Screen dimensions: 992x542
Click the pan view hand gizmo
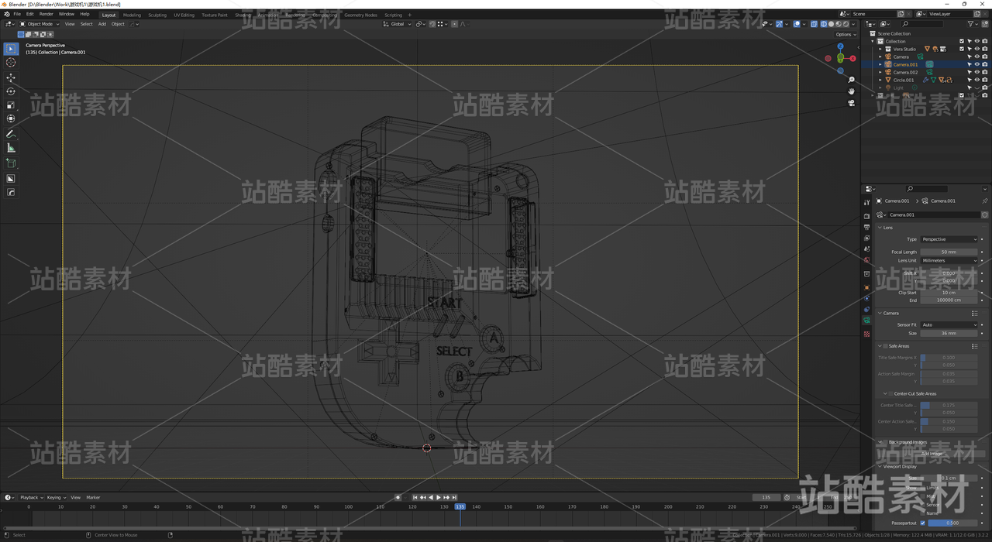click(x=852, y=91)
